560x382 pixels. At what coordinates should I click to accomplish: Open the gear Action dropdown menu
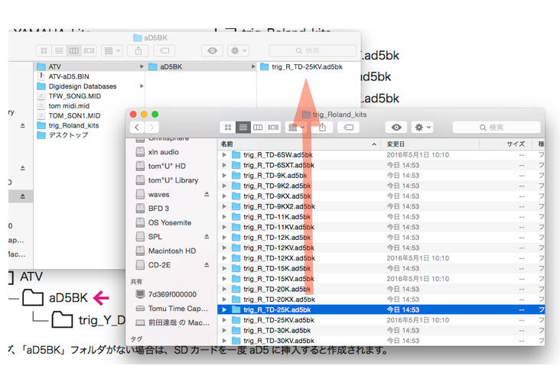tap(422, 128)
